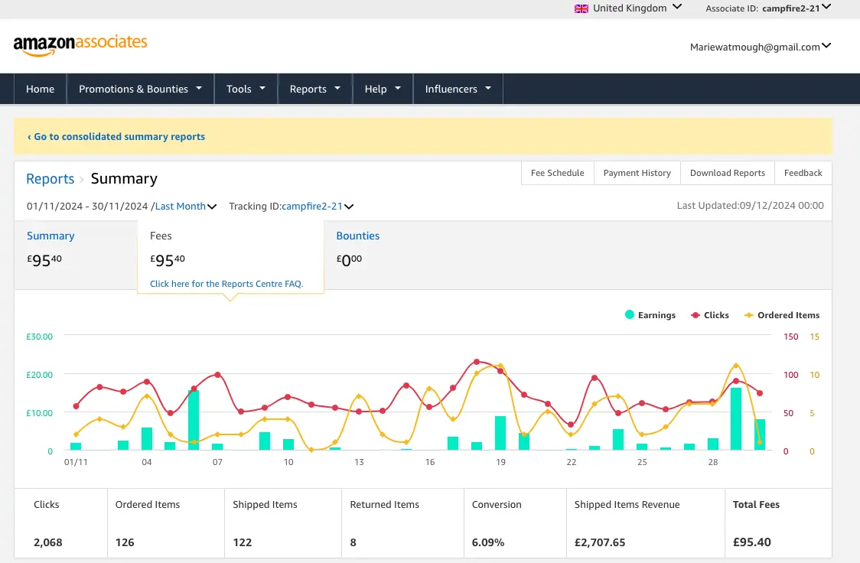Click the 01/11 x-axis date label
The image size is (860, 563).
[x=76, y=462]
